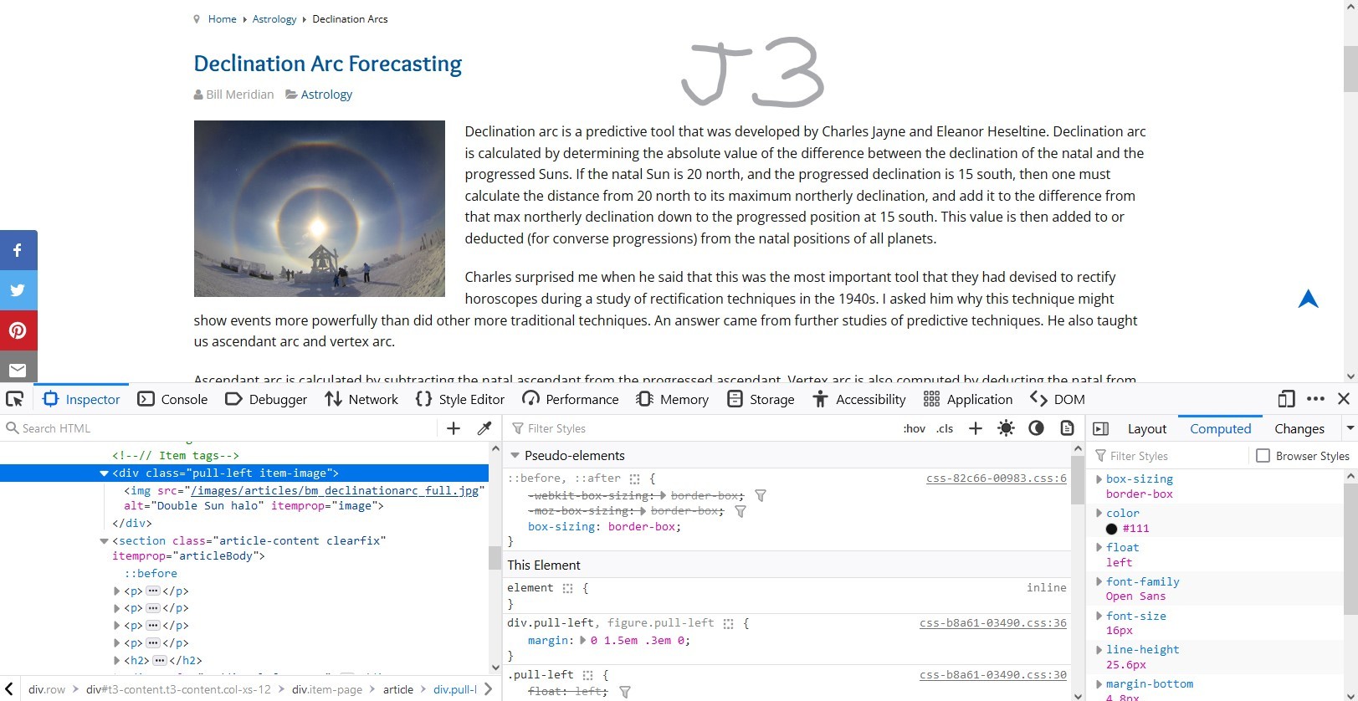Share page via Pinterest icon
This screenshot has height=701, width=1358.
[x=18, y=330]
